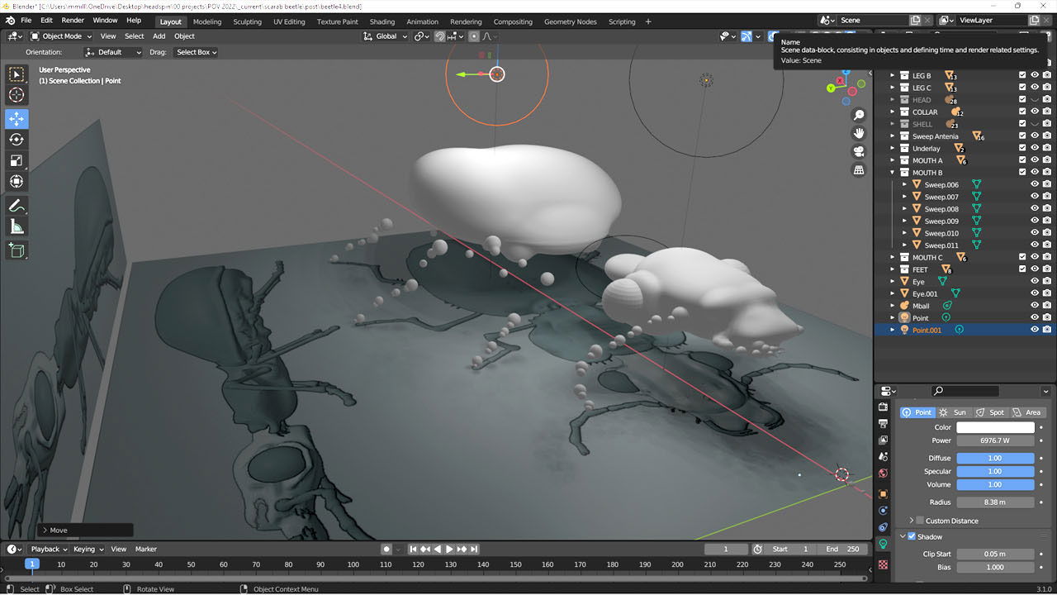Select the Cursor tool in the toolbar
The width and height of the screenshot is (1057, 595).
(17, 95)
